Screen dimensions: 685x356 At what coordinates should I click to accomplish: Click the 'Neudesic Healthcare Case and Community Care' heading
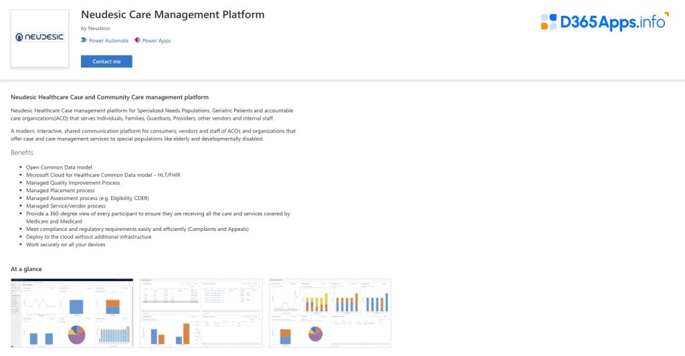pos(110,97)
